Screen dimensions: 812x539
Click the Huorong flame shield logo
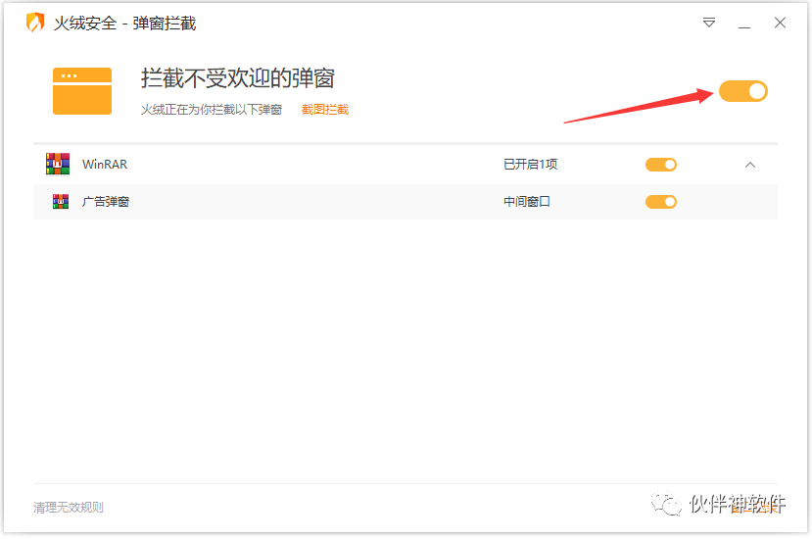(34, 23)
